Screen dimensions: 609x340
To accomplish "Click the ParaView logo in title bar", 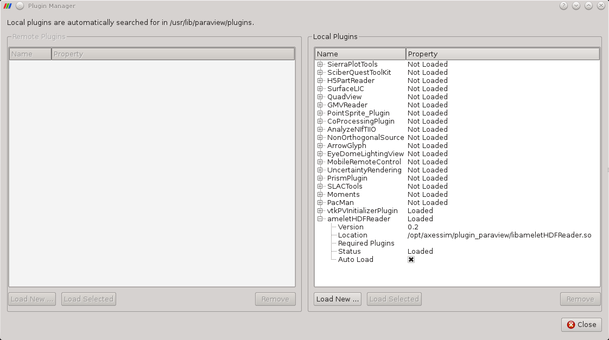I will (x=8, y=6).
